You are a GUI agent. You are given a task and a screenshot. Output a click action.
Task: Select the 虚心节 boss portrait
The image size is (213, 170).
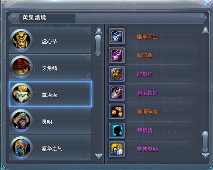pyautogui.click(x=21, y=40)
